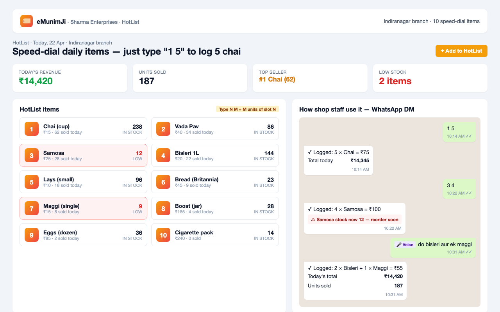View the Top Seller Chai card
The image size is (500, 312).
pos(310,78)
